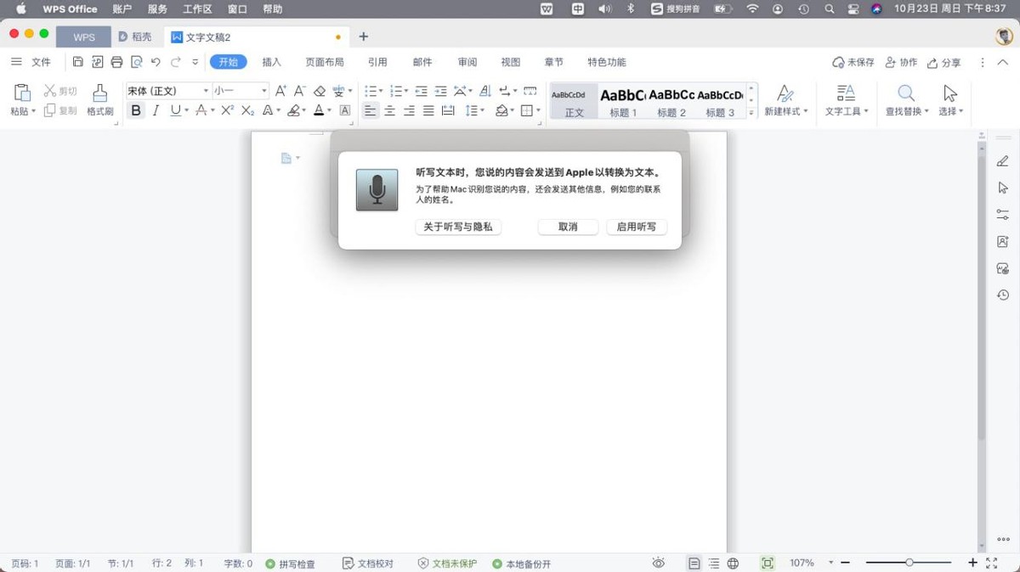The image size is (1020, 572).
Task: Click 关于听写与隐私 button
Action: coord(458,227)
